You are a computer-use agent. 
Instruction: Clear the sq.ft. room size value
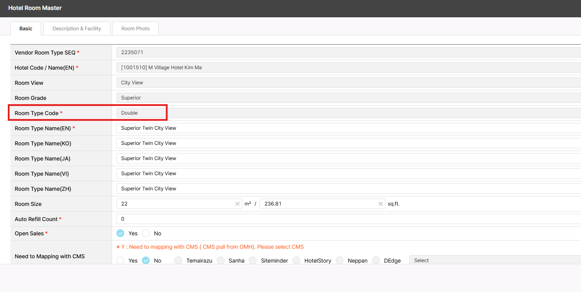[380, 204]
